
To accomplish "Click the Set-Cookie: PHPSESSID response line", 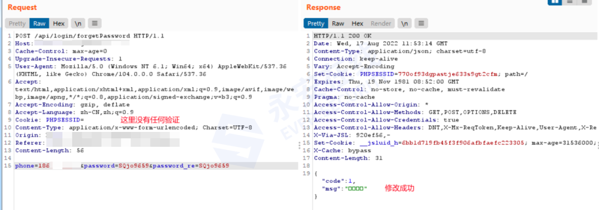I will [420, 74].
